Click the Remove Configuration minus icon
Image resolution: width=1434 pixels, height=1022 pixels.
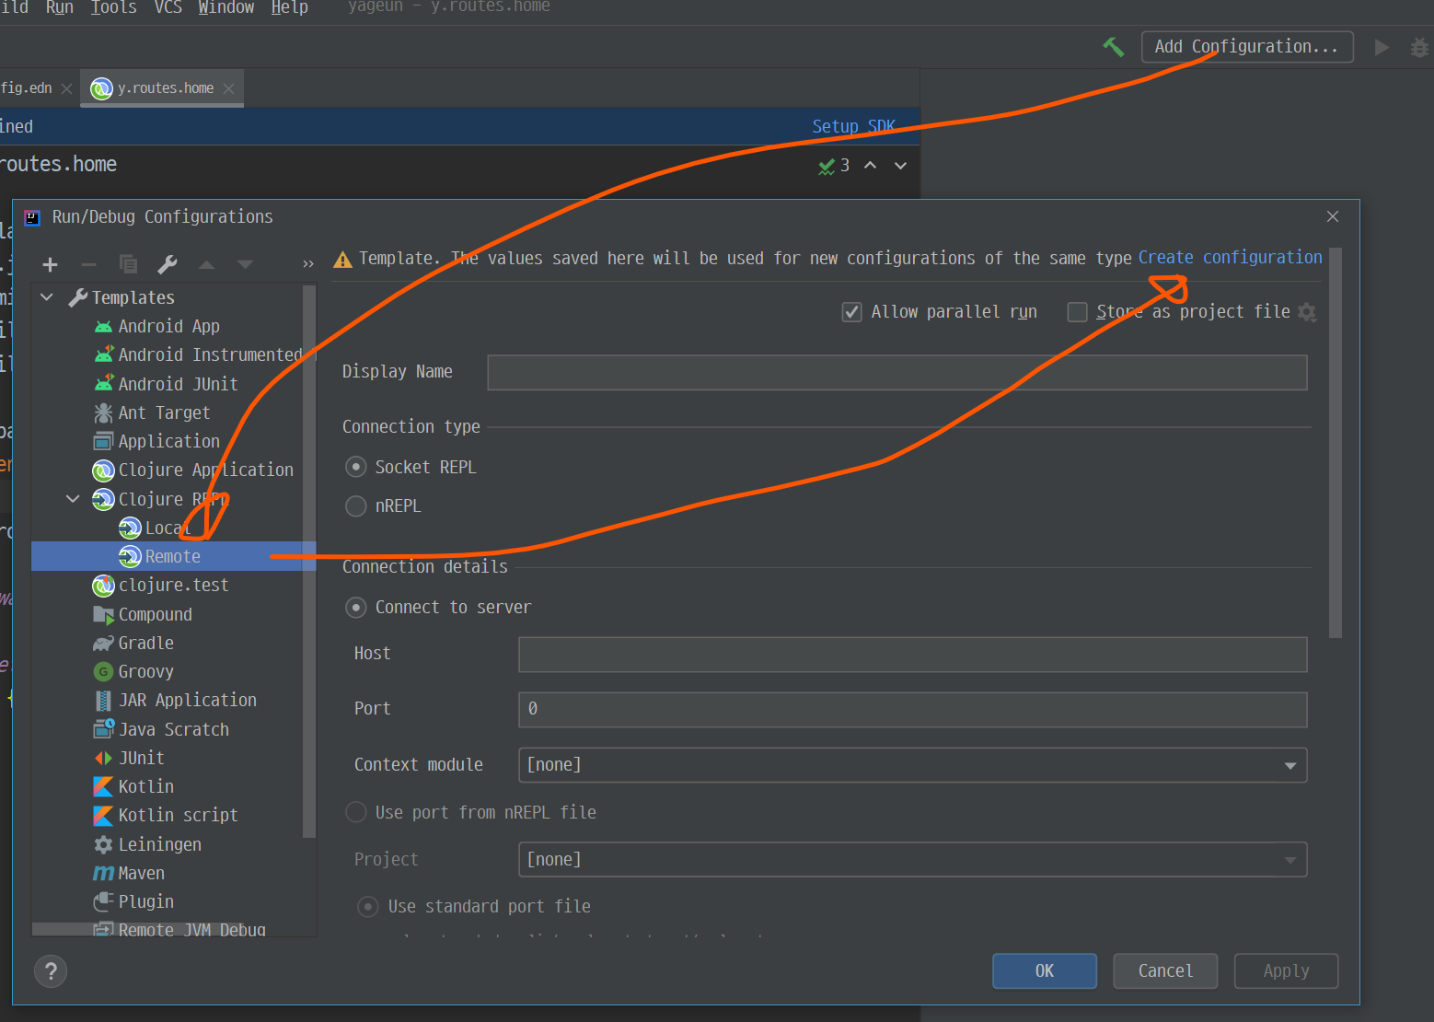point(88,265)
